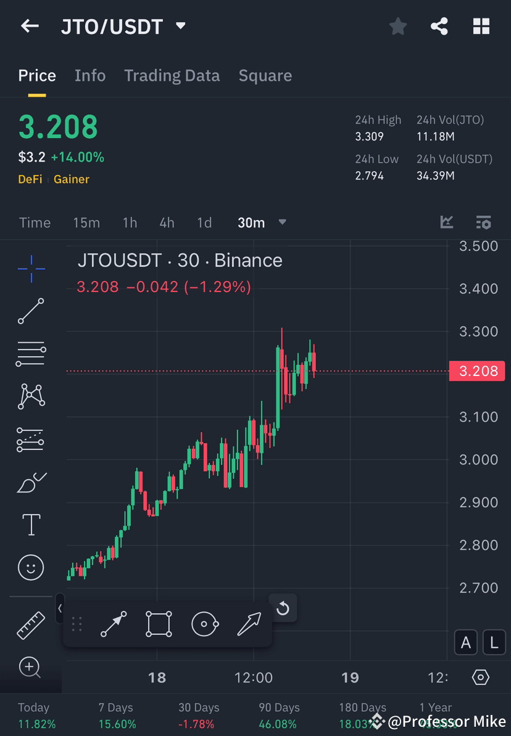511x736 pixels.
Task: Select the crosshair cursor tool
Action: point(31,268)
